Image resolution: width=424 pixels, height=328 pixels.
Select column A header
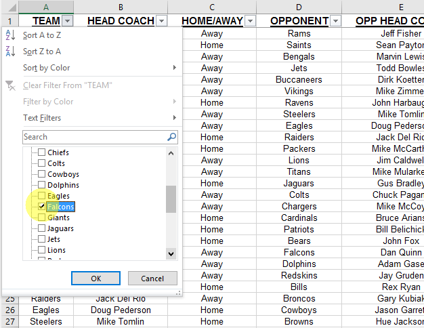click(46, 7)
